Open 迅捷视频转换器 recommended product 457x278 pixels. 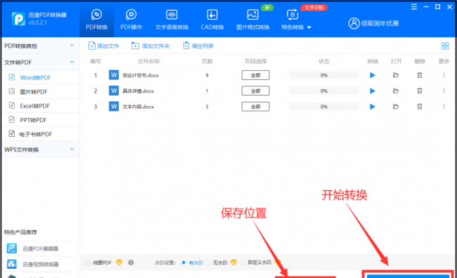coord(40,264)
